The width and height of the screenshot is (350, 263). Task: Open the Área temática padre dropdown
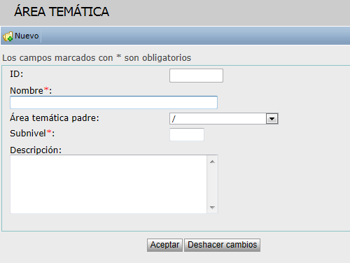point(224,119)
